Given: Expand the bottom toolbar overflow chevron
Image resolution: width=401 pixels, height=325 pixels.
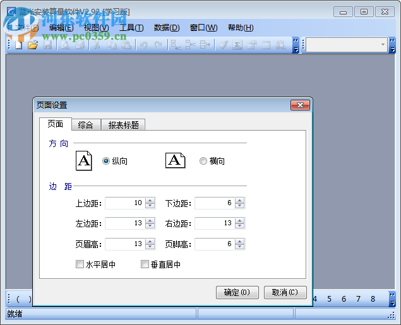Looking at the screenshot, I should [392, 298].
